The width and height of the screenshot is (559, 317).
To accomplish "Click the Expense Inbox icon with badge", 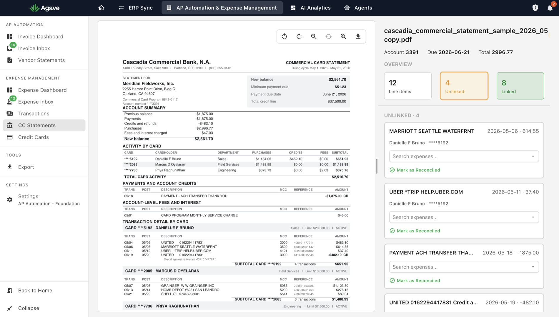I will 10,101.
